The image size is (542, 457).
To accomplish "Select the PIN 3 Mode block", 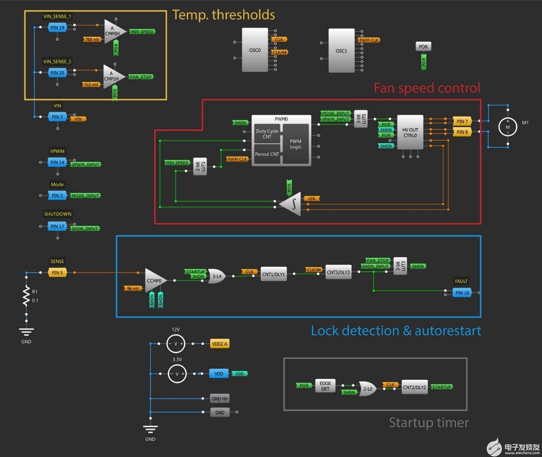I will 57,195.
